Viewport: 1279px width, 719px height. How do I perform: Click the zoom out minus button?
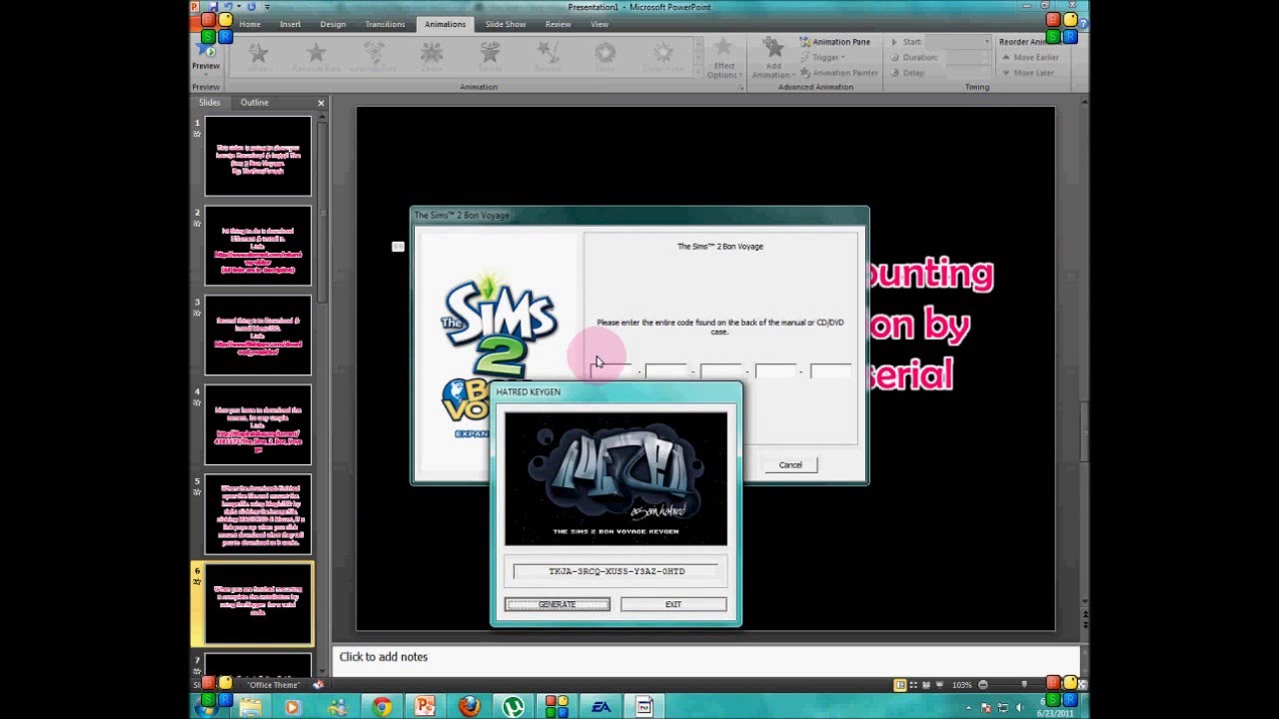(983, 685)
